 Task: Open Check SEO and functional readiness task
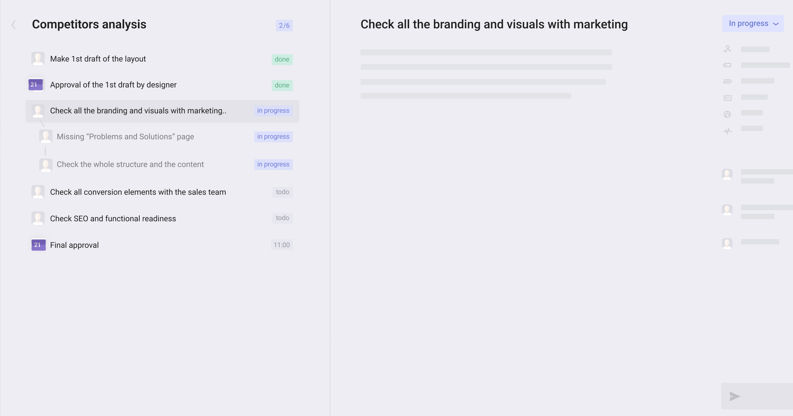pyautogui.click(x=113, y=218)
